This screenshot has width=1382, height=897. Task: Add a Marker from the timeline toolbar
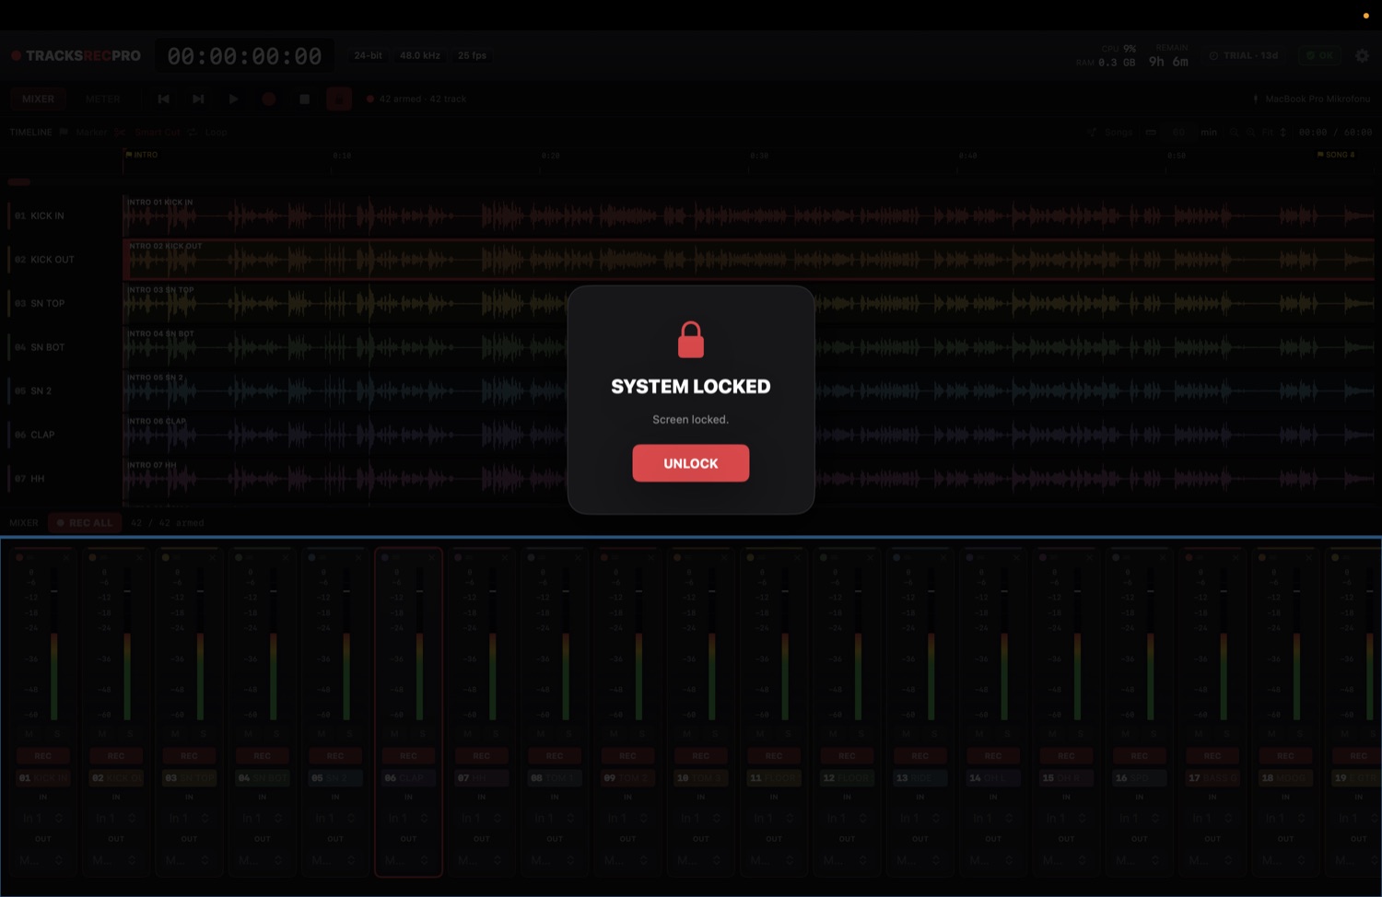[84, 132]
